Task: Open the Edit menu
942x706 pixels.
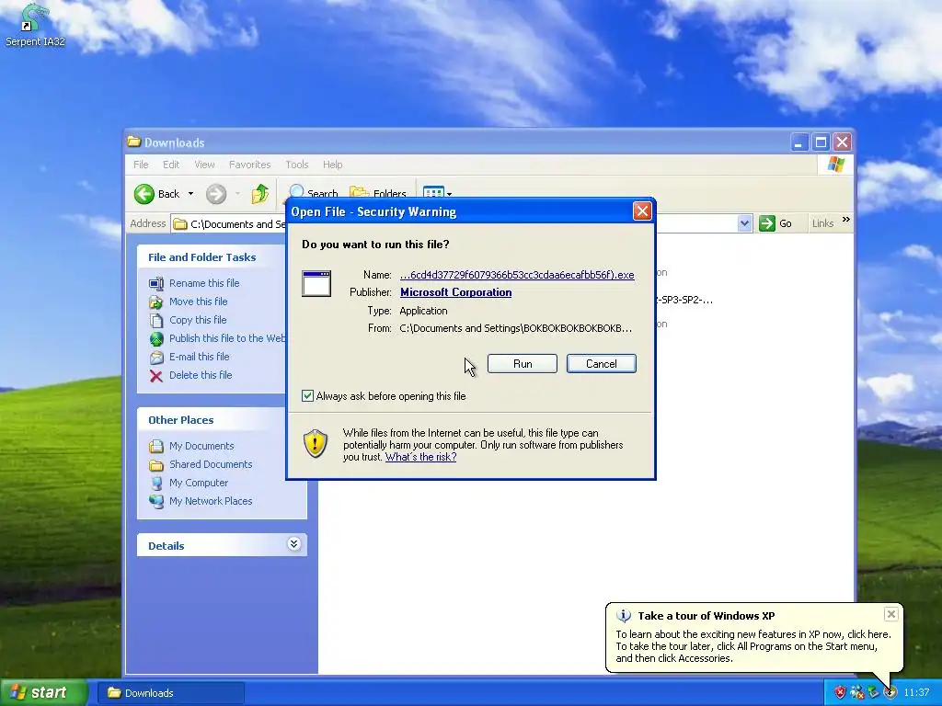Action: [x=170, y=165]
